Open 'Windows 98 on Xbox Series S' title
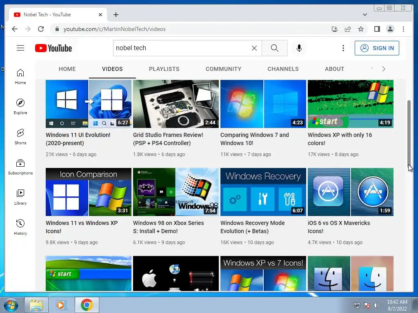Viewport: 418px width, 313px height. click(x=169, y=227)
